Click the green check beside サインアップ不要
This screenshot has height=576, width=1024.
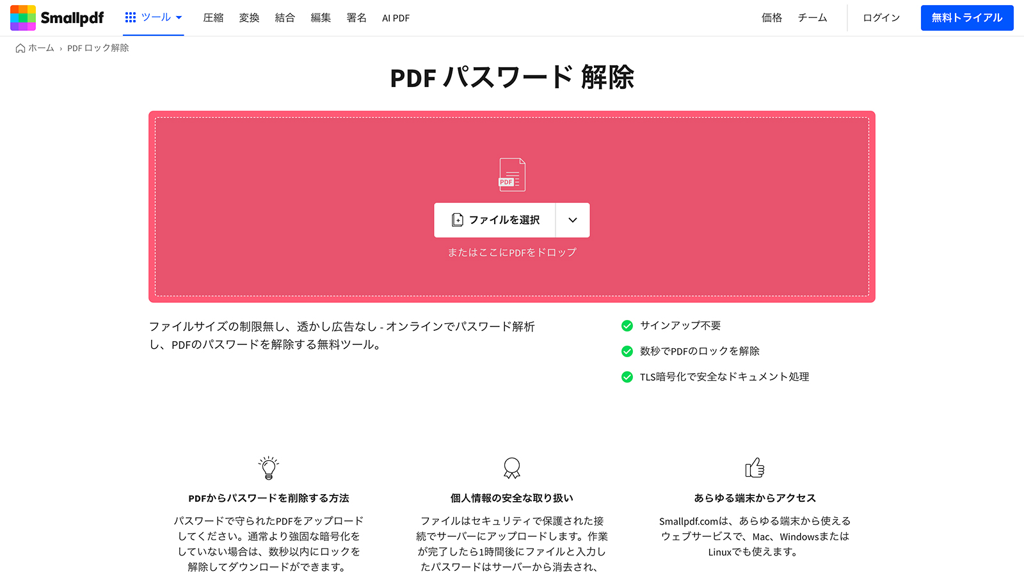point(627,326)
